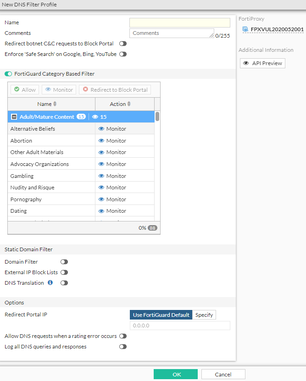The image size is (306, 381).
Task: Click the Name column sort icon
Action: (x=55, y=104)
